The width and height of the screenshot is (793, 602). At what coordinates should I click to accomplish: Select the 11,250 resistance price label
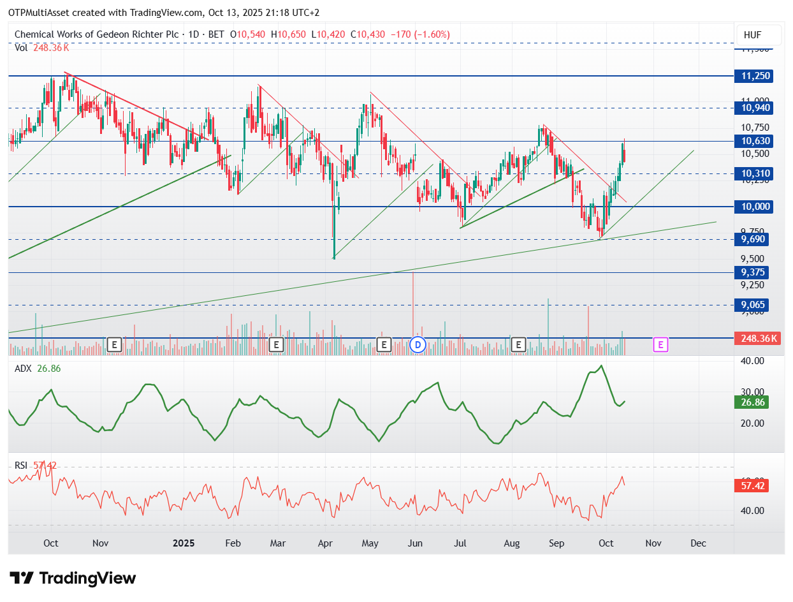pos(757,76)
